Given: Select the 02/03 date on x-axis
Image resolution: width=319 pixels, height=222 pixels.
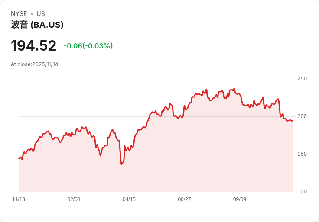Looking at the screenshot, I should [74, 199].
